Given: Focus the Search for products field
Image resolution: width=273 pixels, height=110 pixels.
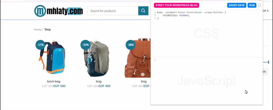Looking at the screenshot, I should tap(113, 11).
